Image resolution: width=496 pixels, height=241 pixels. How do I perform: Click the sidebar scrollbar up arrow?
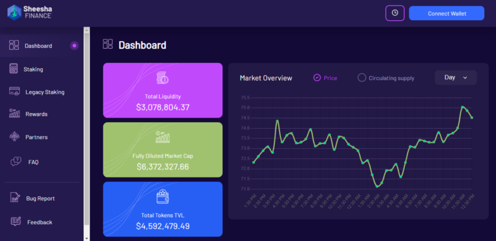(x=86, y=30)
